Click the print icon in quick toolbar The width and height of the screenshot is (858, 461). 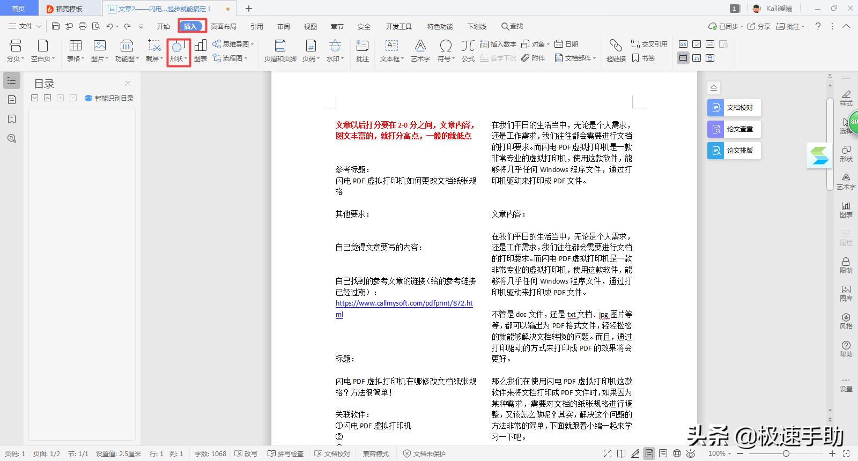[83, 26]
